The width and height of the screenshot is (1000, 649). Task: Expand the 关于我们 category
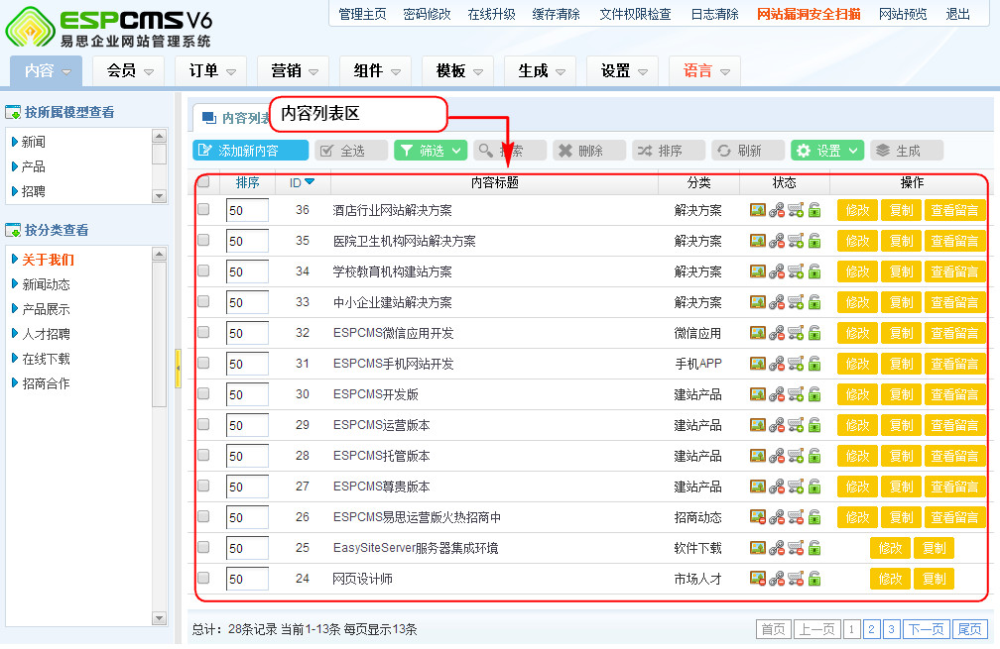tap(15, 259)
